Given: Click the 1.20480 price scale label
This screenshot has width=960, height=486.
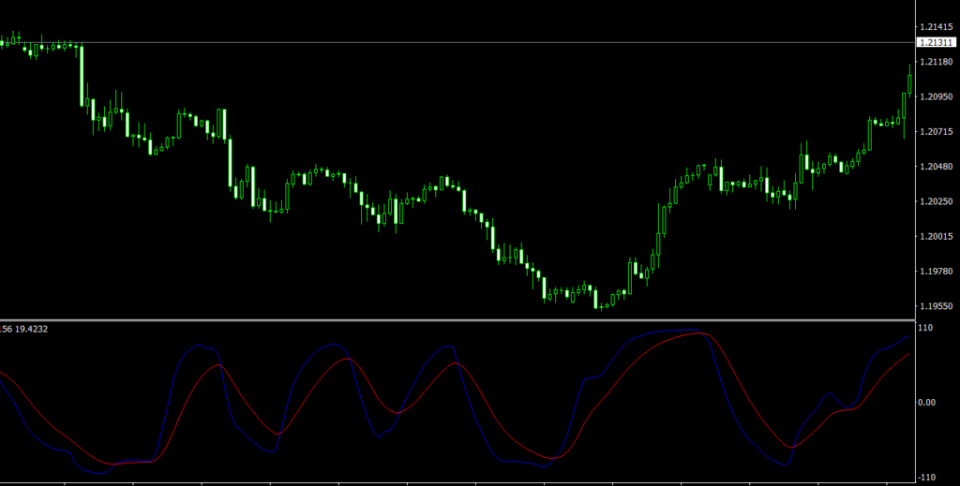Looking at the screenshot, I should click(x=937, y=167).
